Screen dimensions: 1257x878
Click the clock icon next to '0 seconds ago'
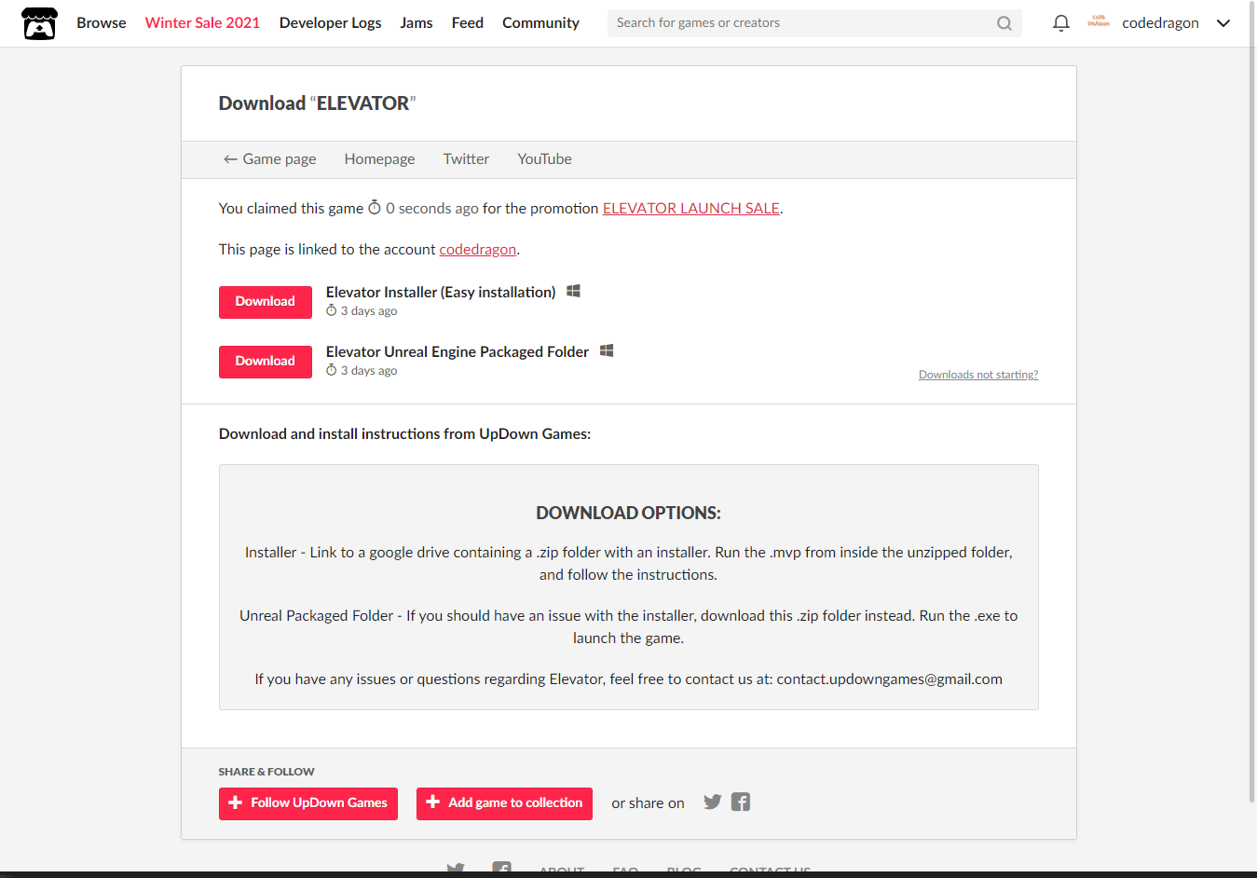point(375,208)
